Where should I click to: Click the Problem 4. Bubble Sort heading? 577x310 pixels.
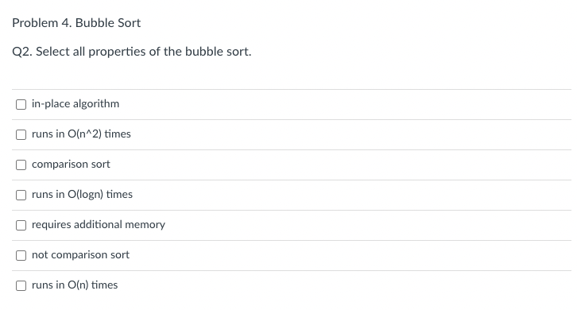click(76, 23)
